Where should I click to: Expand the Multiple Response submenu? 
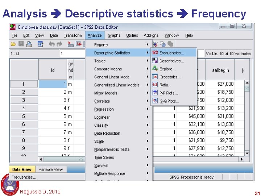pos(119,173)
